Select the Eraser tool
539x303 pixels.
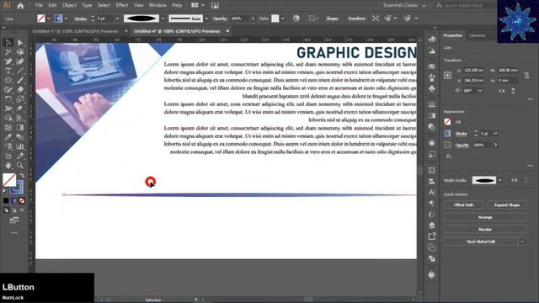point(20,90)
